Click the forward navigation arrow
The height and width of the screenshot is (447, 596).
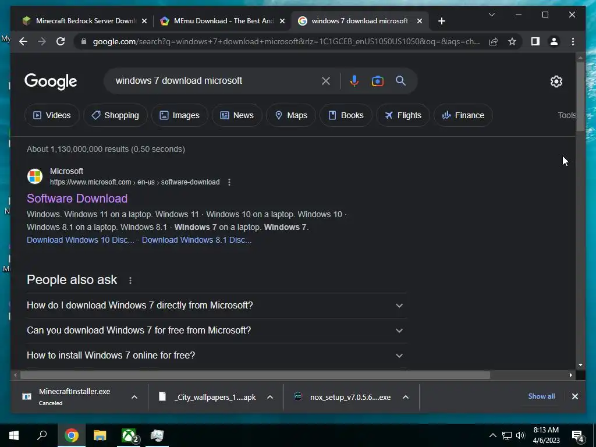pos(42,41)
